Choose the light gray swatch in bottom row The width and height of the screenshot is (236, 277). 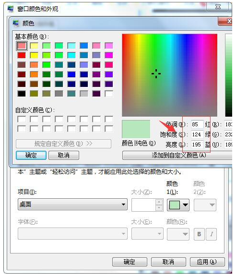(84, 94)
